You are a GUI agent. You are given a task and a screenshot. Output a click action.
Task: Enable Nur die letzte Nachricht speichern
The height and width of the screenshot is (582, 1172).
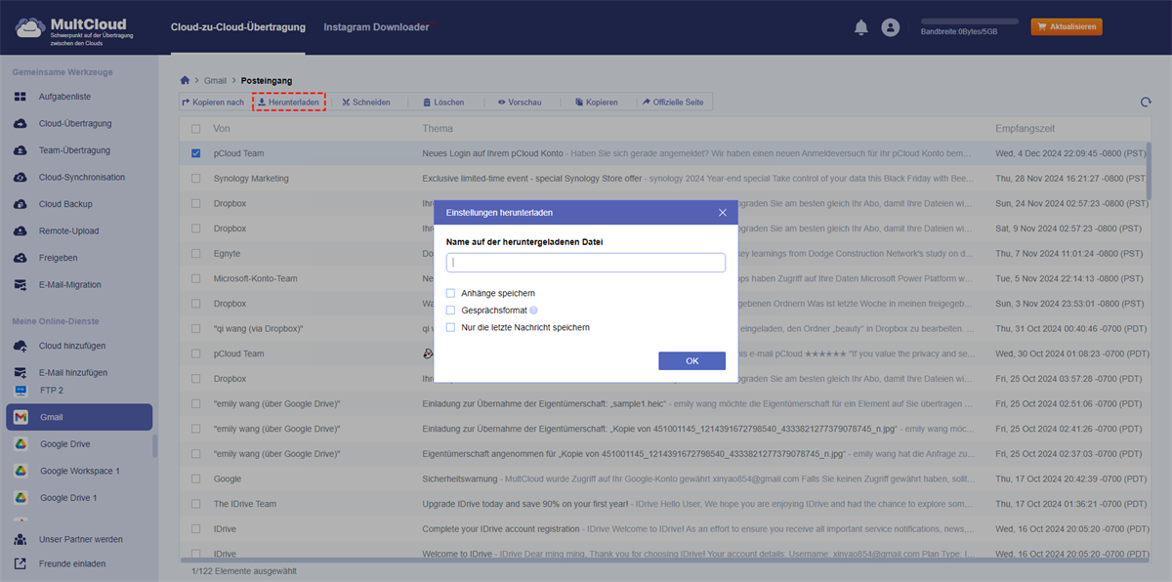[450, 328]
